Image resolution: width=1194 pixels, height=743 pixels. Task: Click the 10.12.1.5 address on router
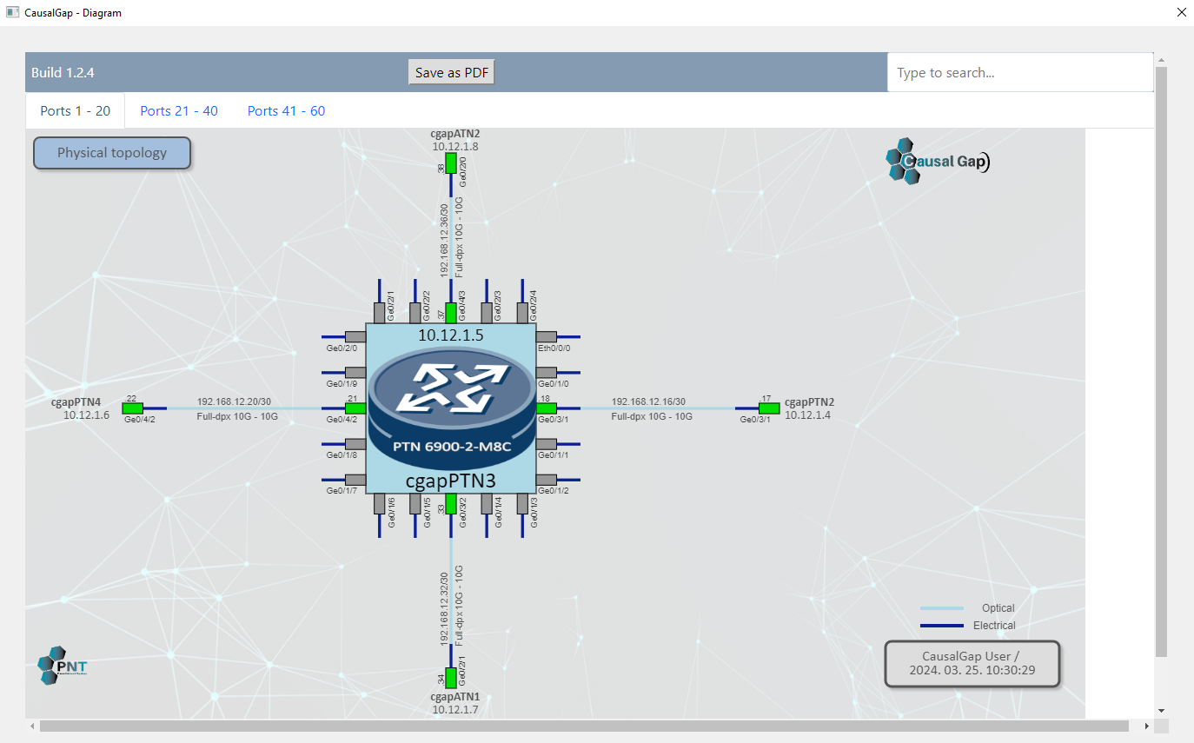(451, 335)
